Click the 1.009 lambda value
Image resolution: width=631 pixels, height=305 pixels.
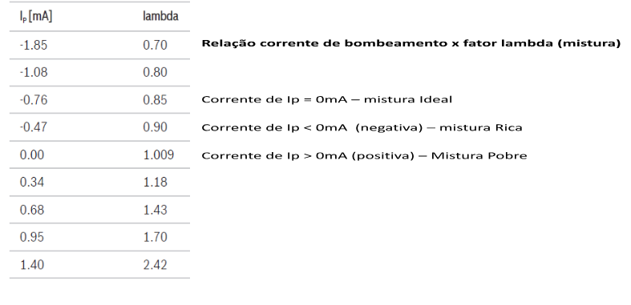[159, 155]
